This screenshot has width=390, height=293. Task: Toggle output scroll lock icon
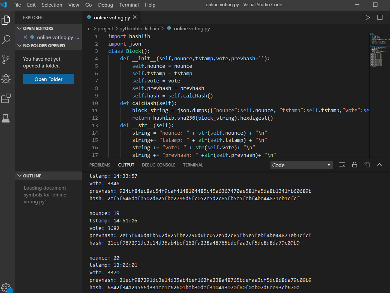[354, 165]
